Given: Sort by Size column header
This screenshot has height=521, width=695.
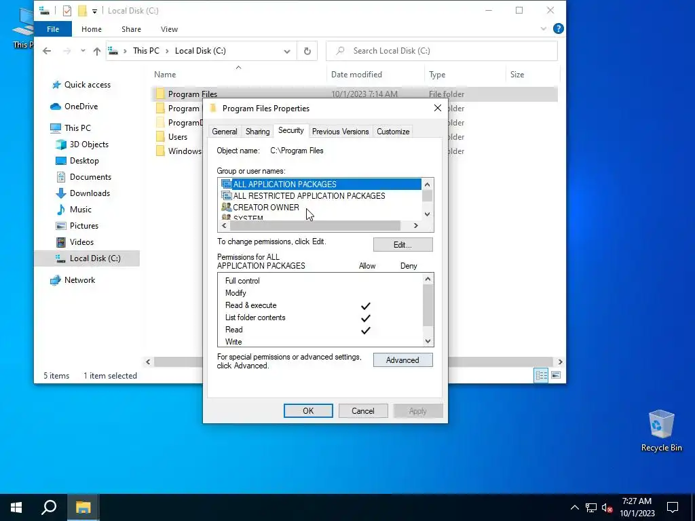Looking at the screenshot, I should [532, 75].
